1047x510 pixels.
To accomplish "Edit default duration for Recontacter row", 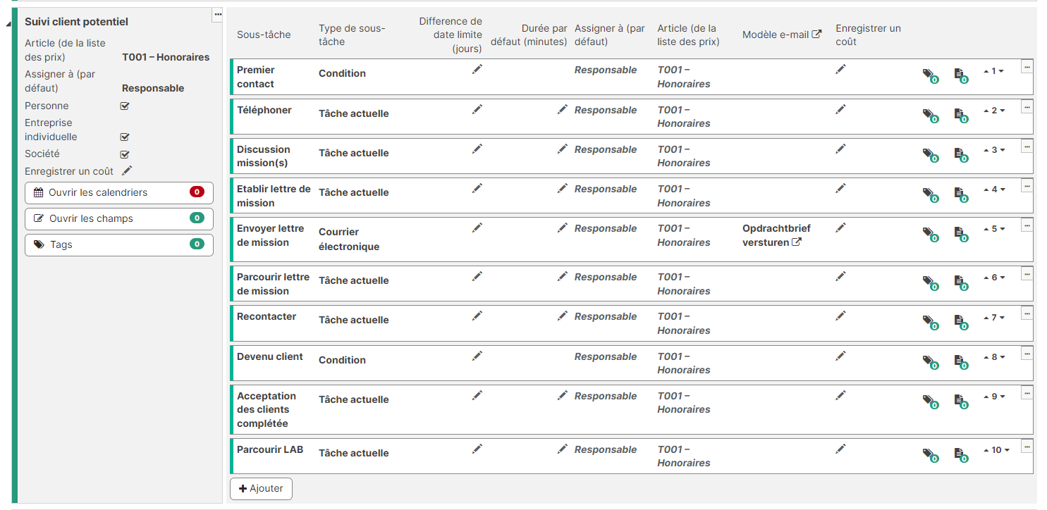I will 562,316.
